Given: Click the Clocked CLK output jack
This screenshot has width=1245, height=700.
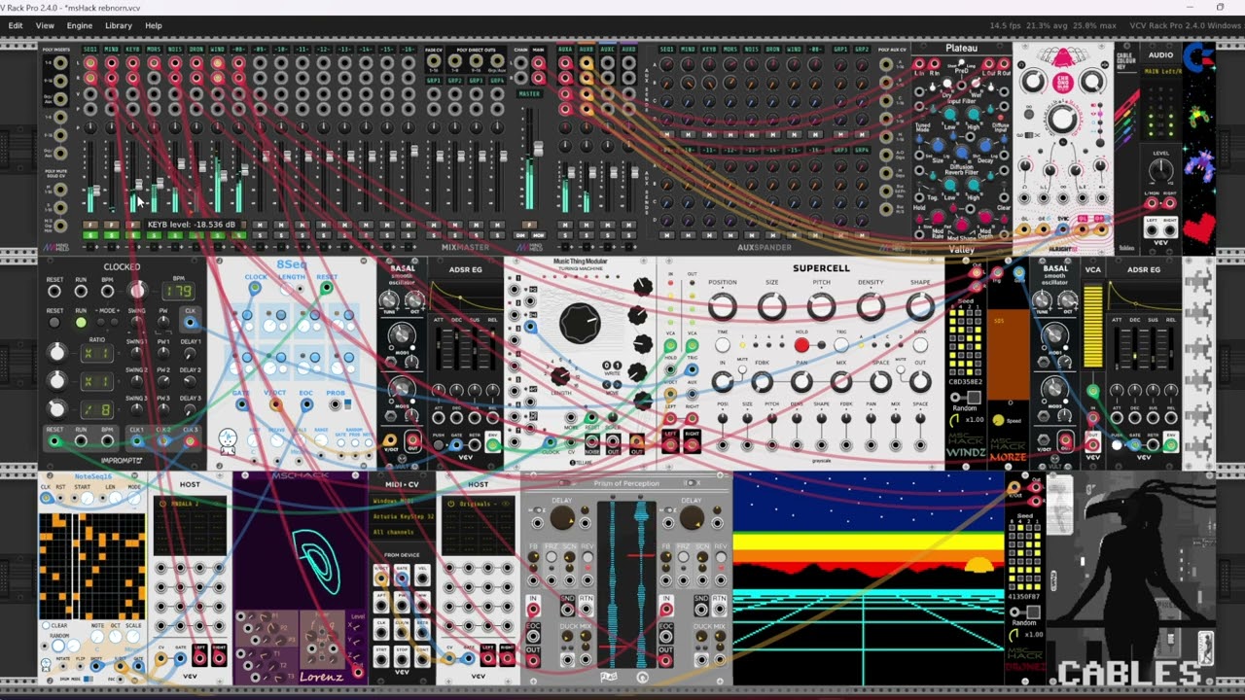Looking at the screenshot, I should pyautogui.click(x=191, y=322).
